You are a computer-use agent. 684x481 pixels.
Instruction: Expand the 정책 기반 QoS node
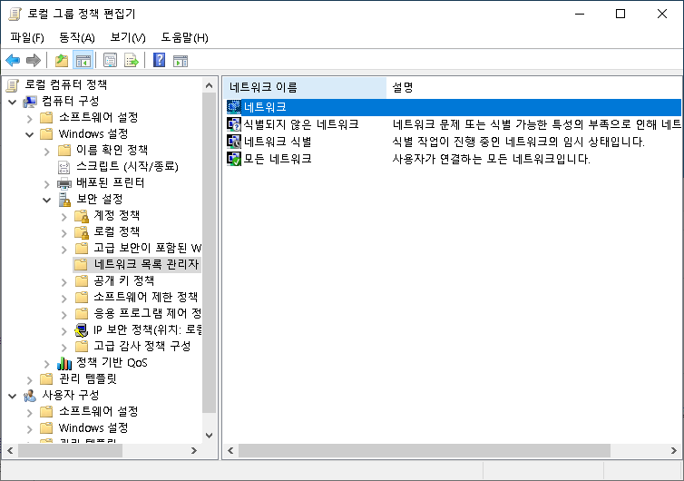(x=46, y=364)
